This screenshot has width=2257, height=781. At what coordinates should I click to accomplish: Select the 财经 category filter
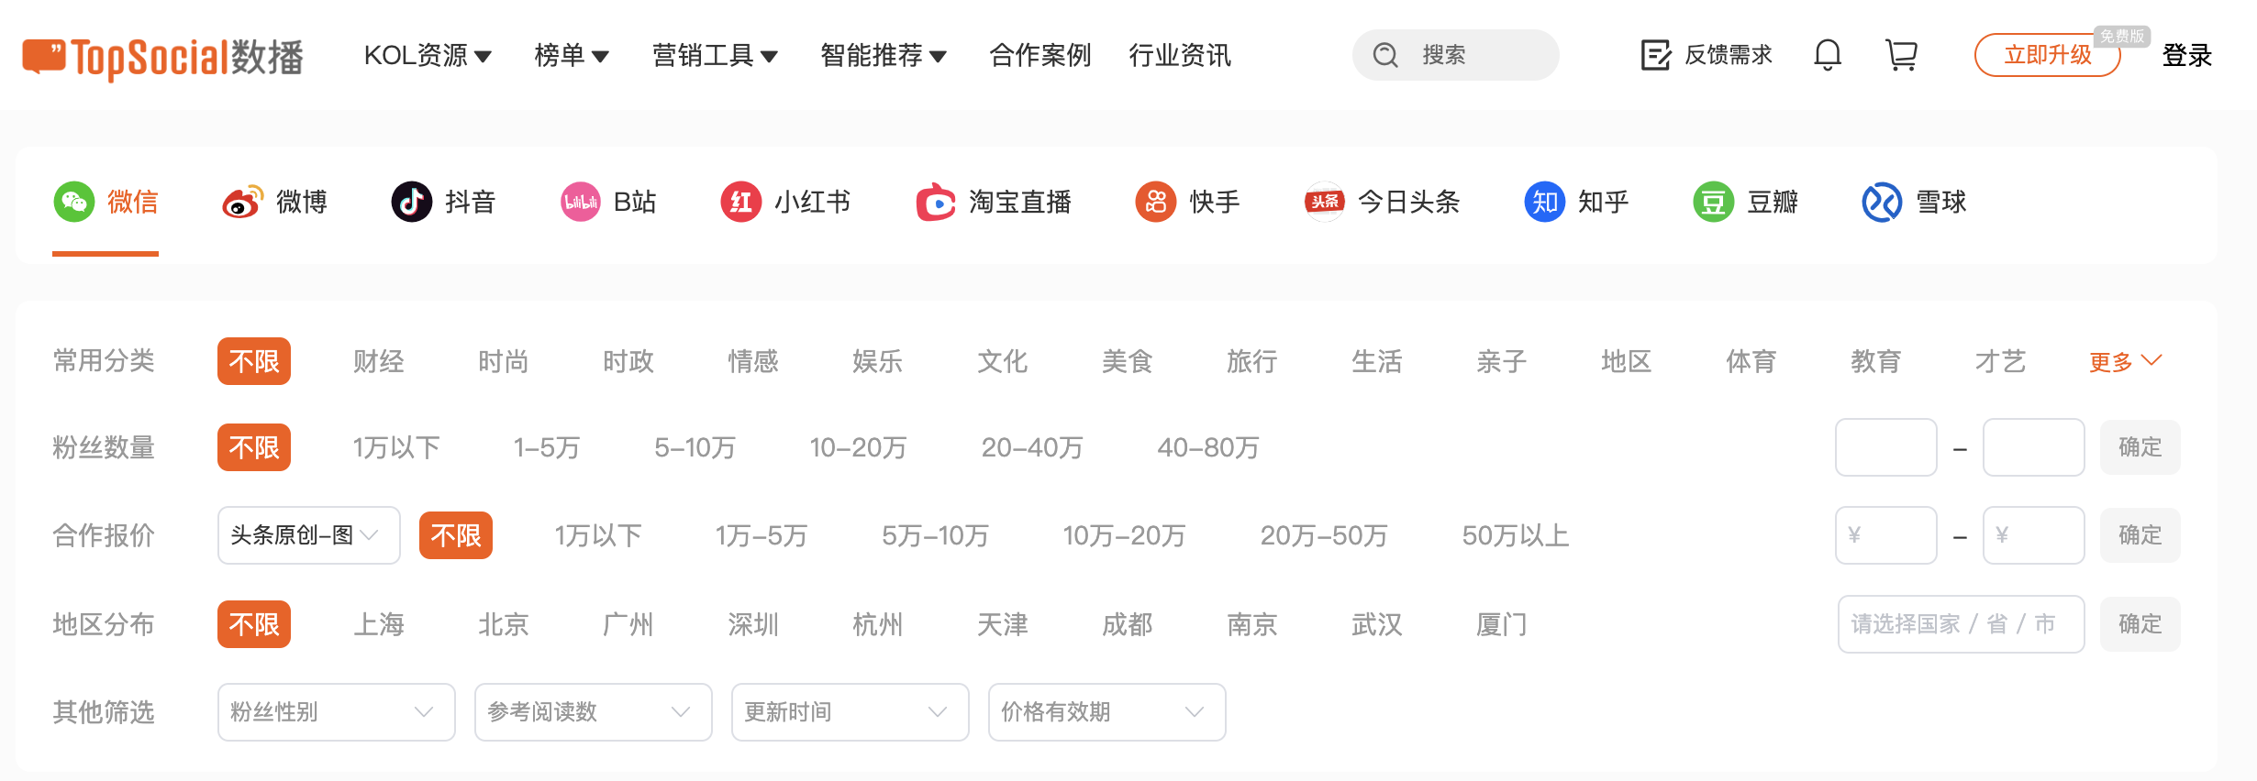click(379, 361)
